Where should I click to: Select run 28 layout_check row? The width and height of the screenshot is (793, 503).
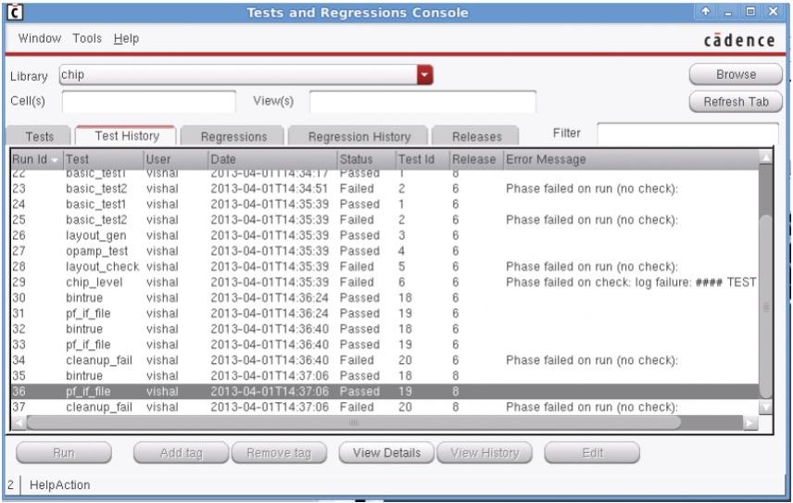click(384, 267)
